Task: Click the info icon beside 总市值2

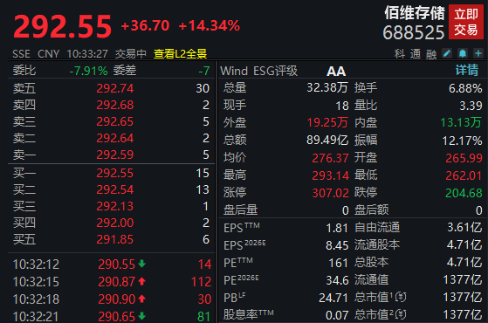Action: tap(401, 314)
